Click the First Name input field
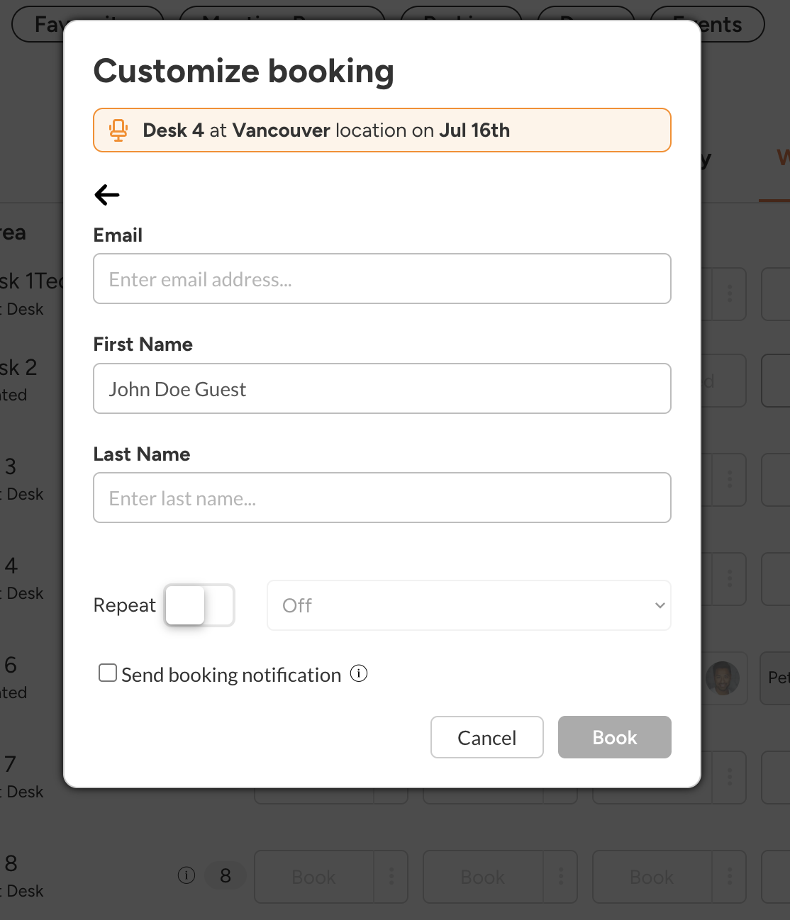 click(x=382, y=389)
